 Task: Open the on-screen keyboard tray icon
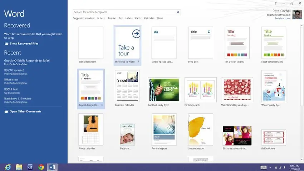(x=264, y=167)
